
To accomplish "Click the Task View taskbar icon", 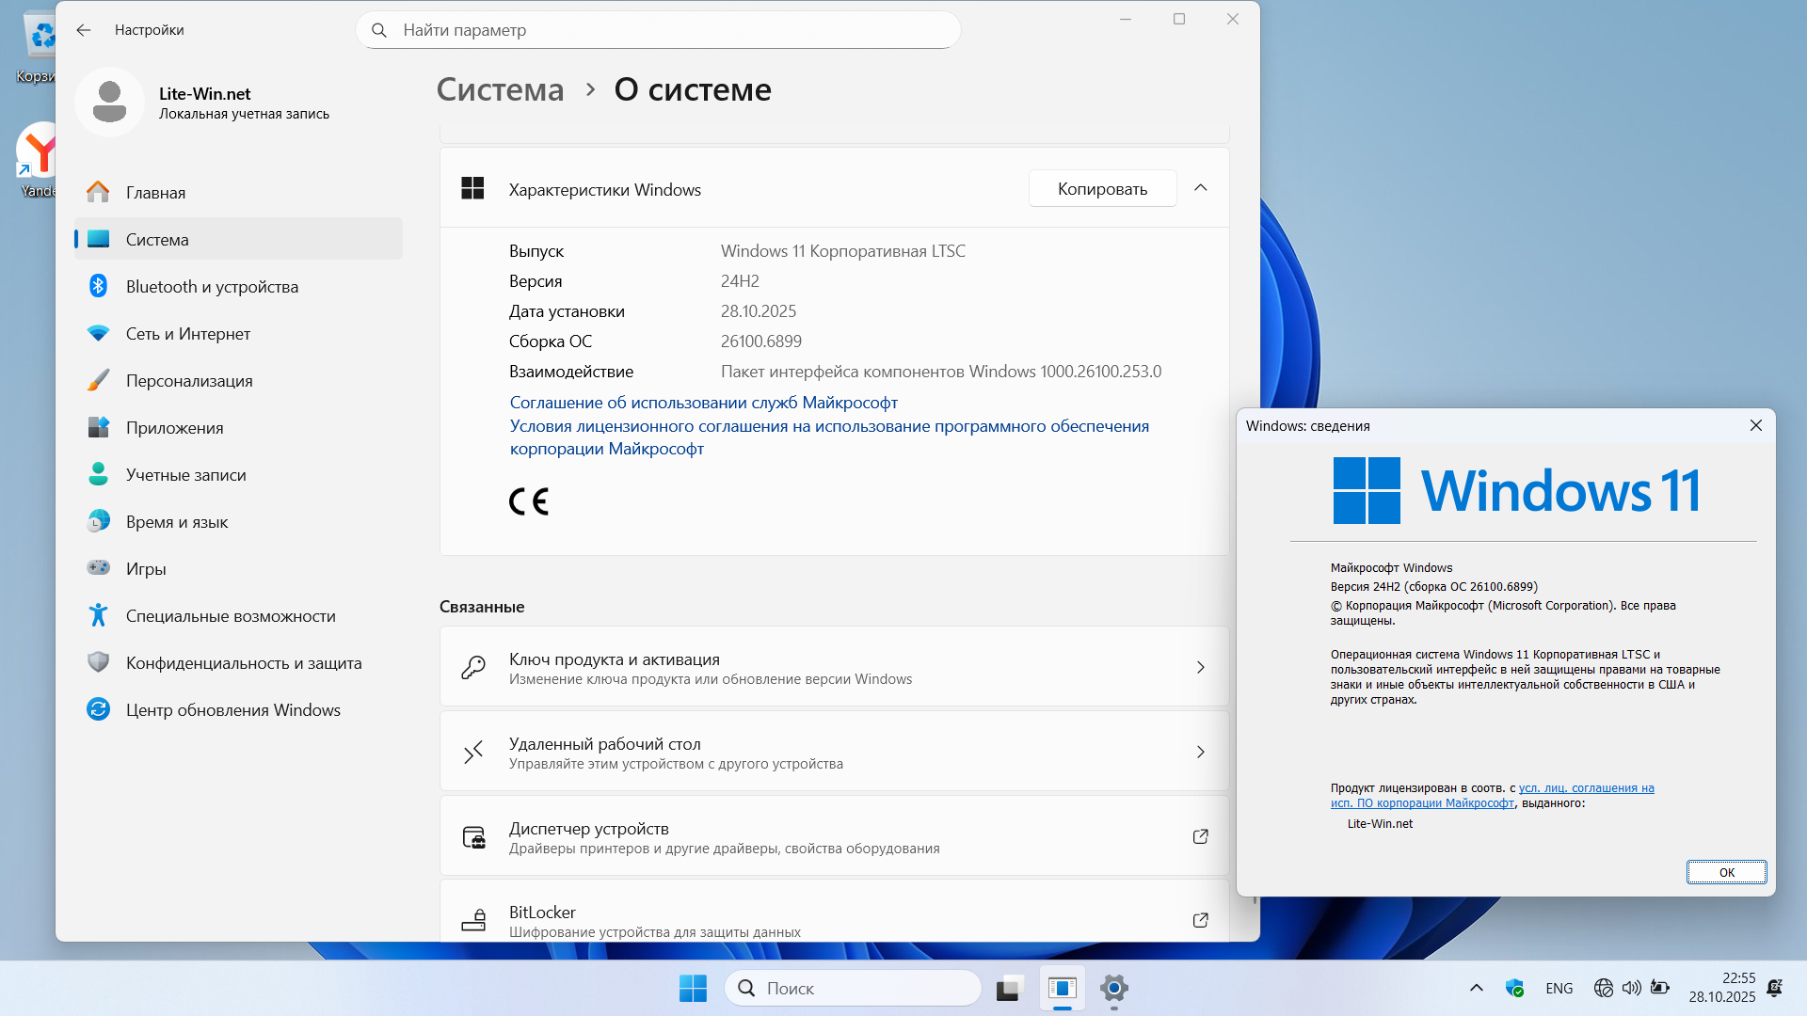I will pos(1009,989).
